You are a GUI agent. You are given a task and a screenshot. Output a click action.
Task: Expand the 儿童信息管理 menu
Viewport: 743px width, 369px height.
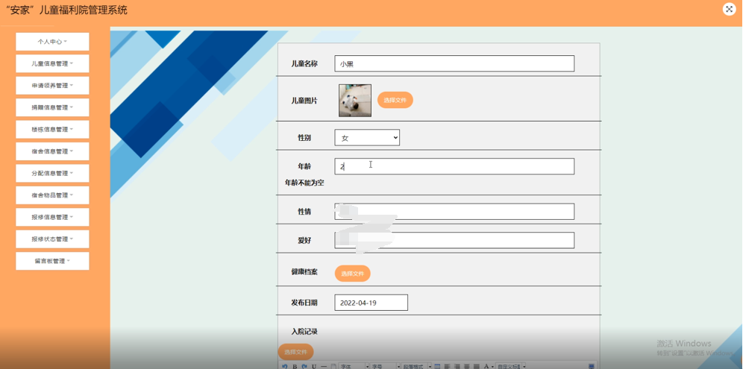(52, 63)
